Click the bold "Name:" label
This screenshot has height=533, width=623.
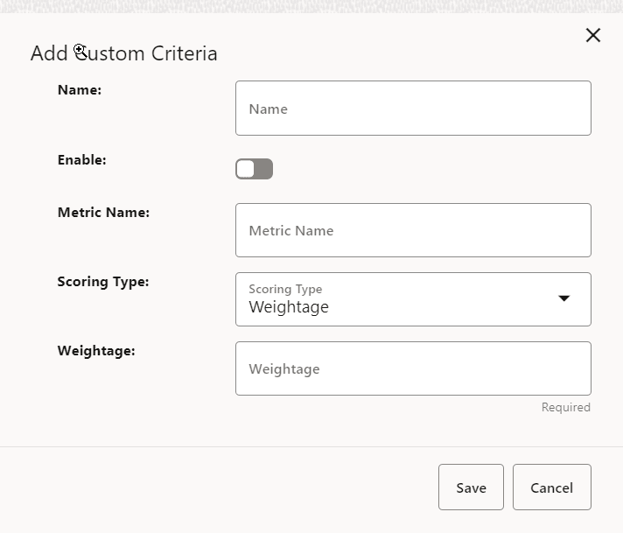[x=80, y=89]
